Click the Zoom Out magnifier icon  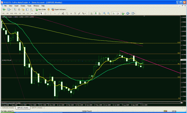[x=109, y=13]
